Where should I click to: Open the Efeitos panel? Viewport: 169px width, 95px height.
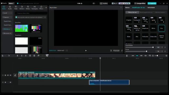coord(28,8)
